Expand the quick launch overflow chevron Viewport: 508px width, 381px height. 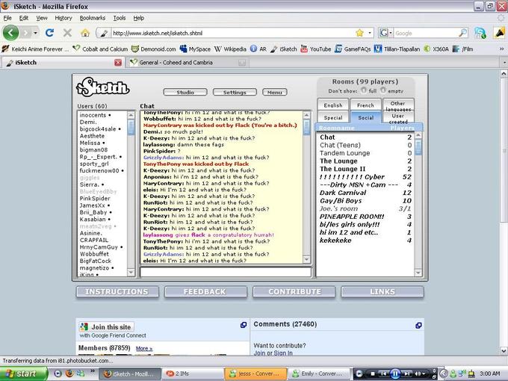tap(93, 371)
